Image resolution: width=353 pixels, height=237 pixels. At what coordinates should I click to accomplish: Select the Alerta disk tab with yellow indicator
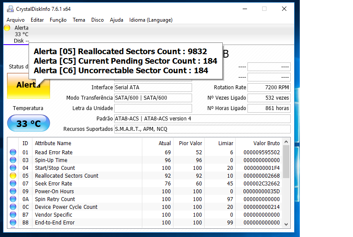coord(17,34)
